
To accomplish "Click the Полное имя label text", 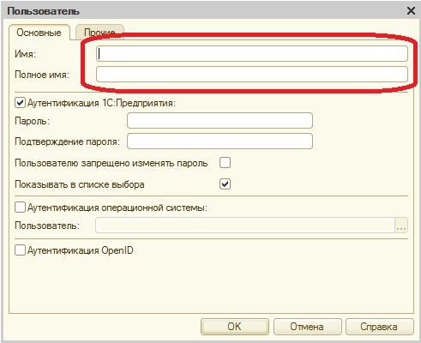I will 42,75.
